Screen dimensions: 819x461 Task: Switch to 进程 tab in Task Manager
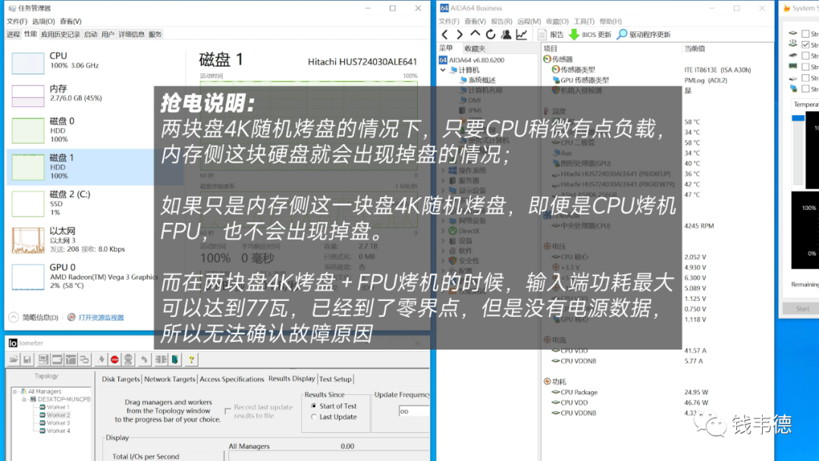(14, 34)
